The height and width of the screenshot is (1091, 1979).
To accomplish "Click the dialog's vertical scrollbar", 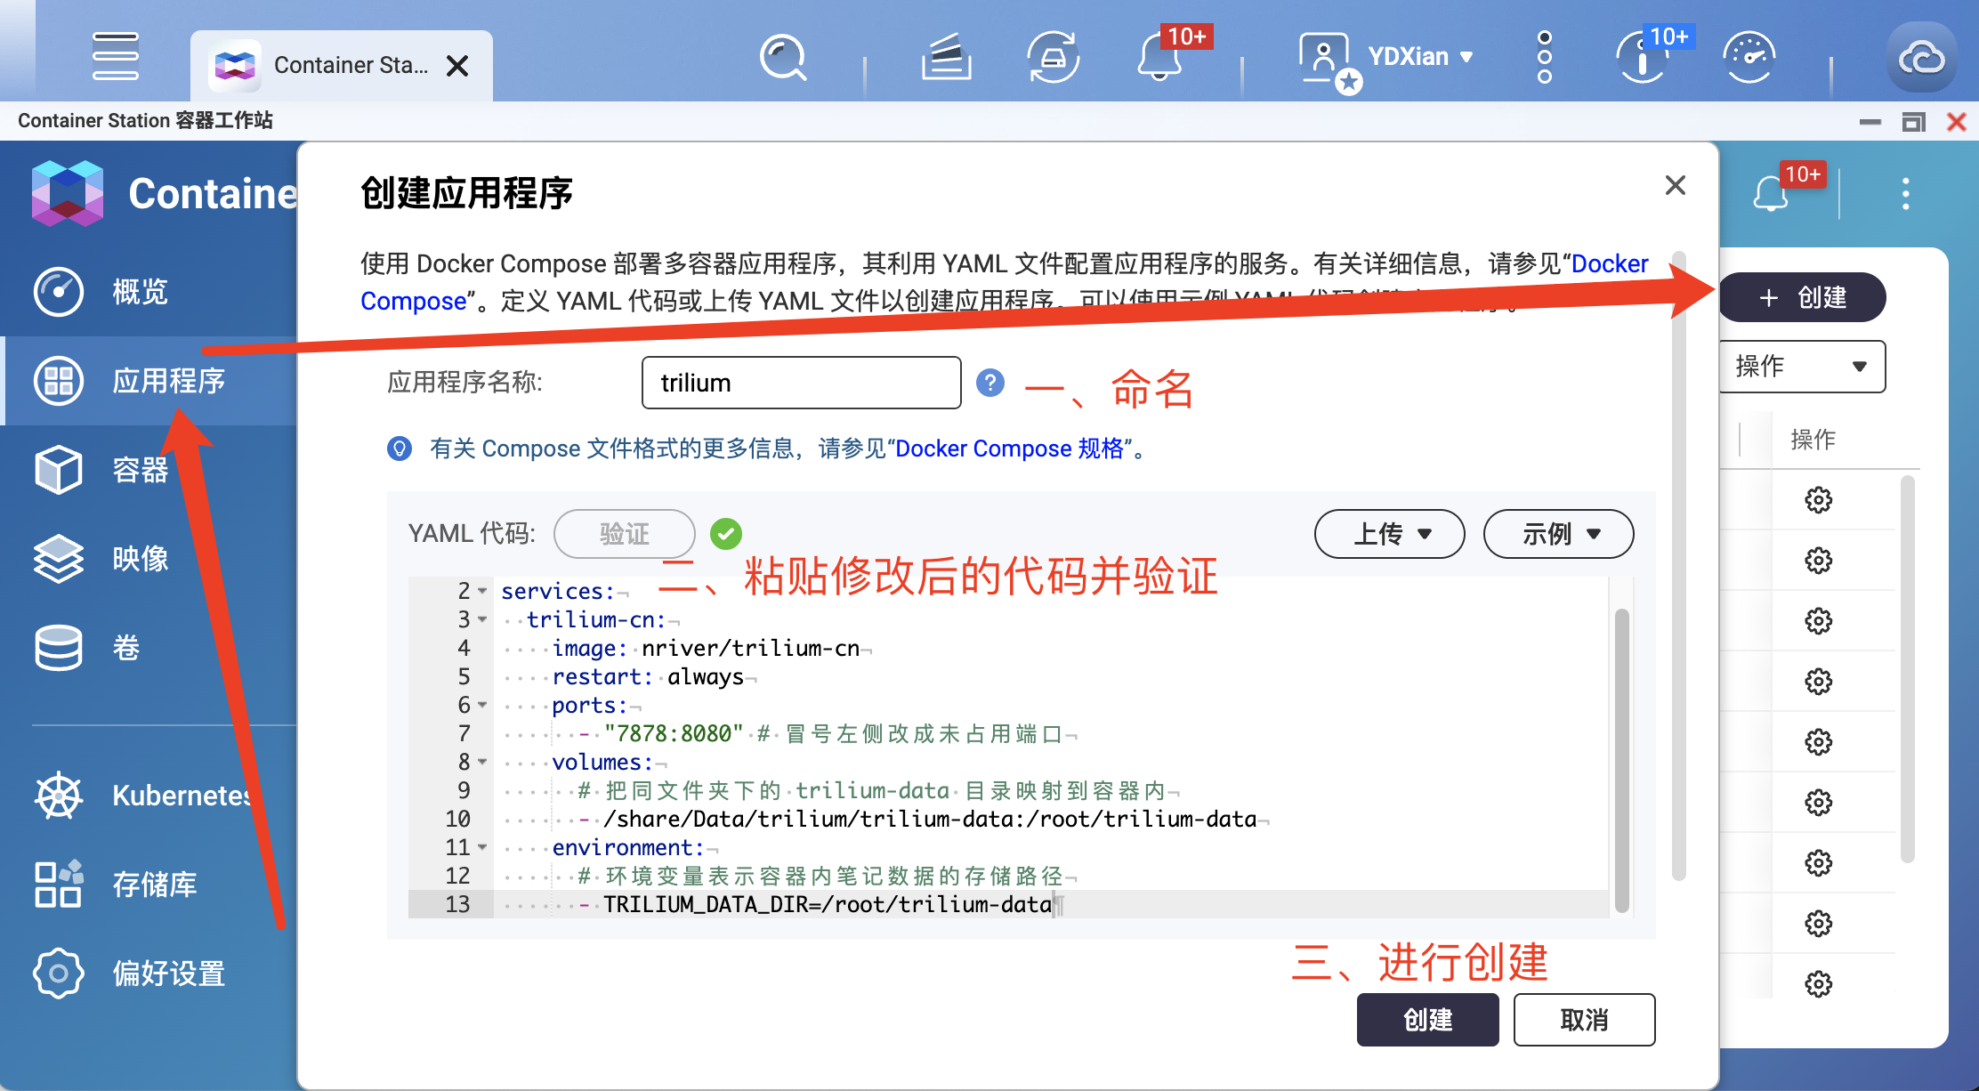I will coord(1679,566).
